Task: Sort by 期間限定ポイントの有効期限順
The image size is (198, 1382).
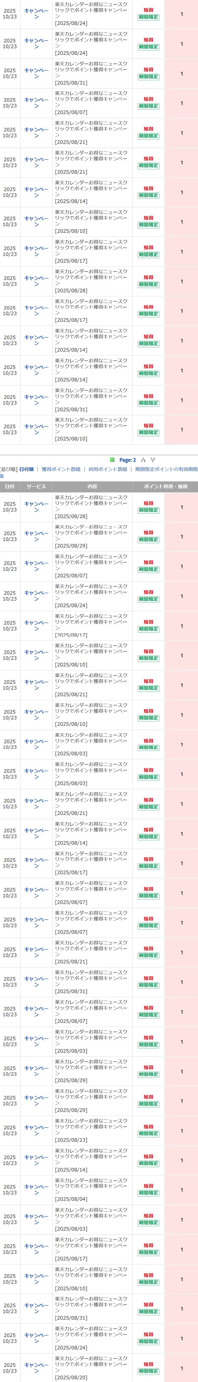Action: point(166,469)
